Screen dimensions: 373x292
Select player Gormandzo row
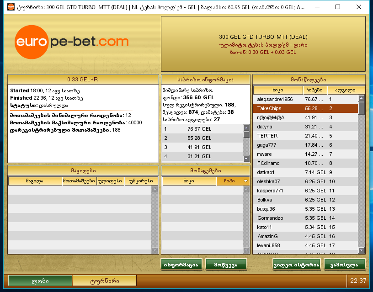coord(305,218)
